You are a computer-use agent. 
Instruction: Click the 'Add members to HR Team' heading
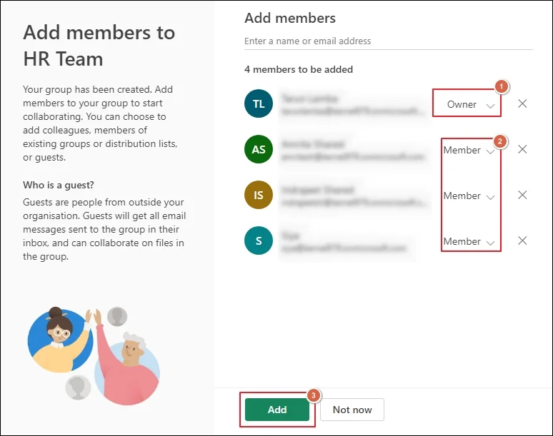99,46
